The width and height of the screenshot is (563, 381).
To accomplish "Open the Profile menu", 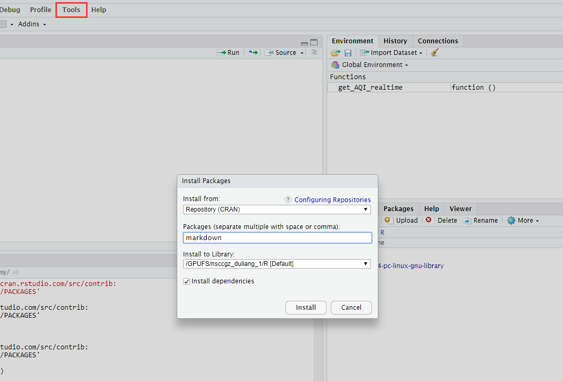I will 41,9.
